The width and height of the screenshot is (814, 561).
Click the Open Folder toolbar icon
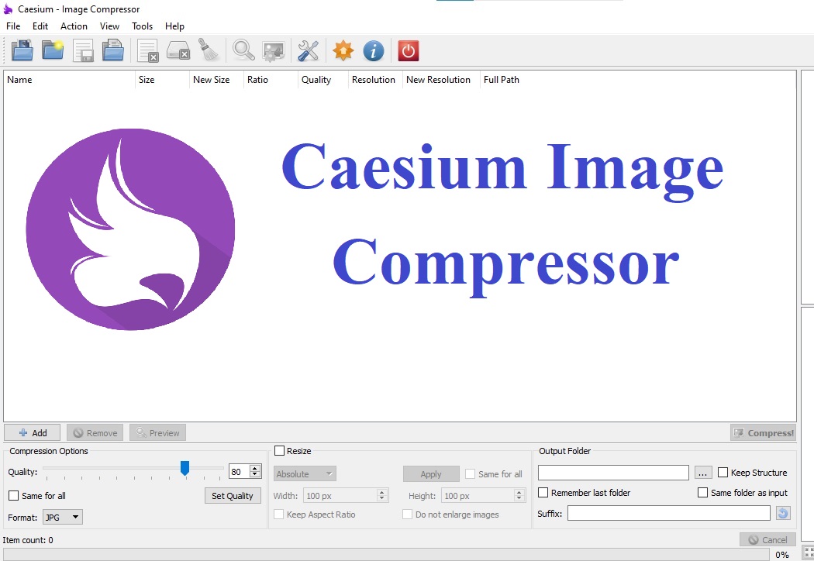53,50
